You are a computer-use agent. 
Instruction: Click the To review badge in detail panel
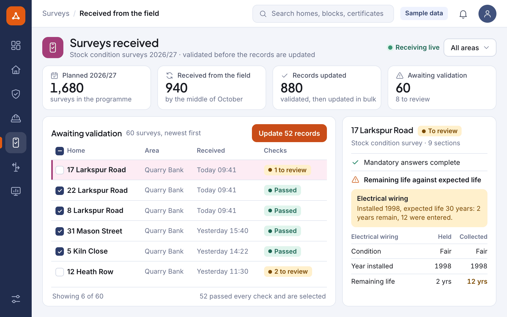439,131
